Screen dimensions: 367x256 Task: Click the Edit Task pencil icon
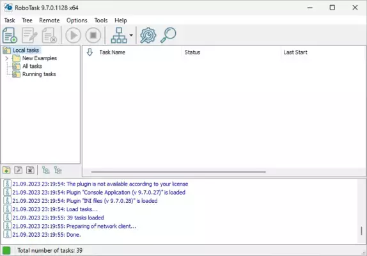(x=29, y=35)
